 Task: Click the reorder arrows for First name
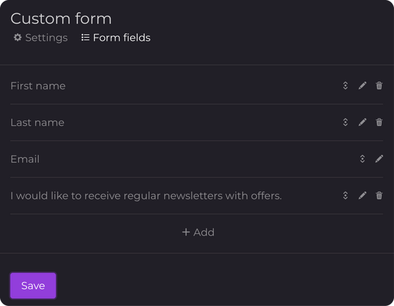345,86
